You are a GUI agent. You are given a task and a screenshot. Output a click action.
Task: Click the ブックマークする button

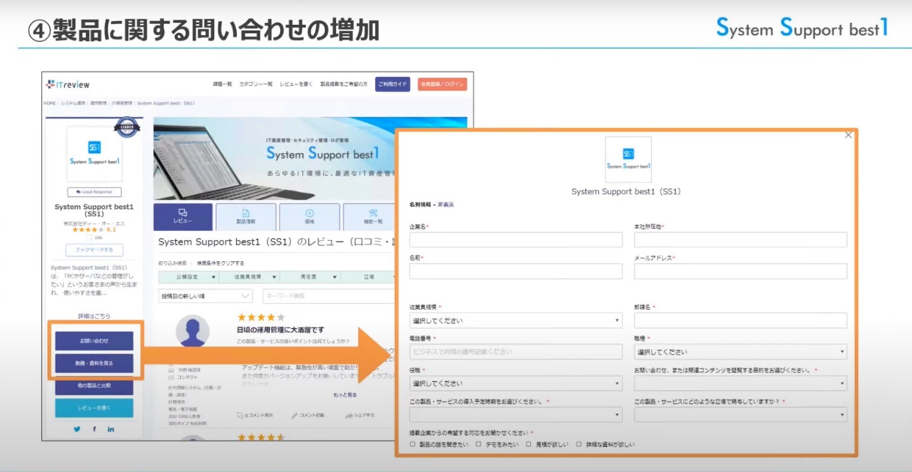click(x=94, y=250)
